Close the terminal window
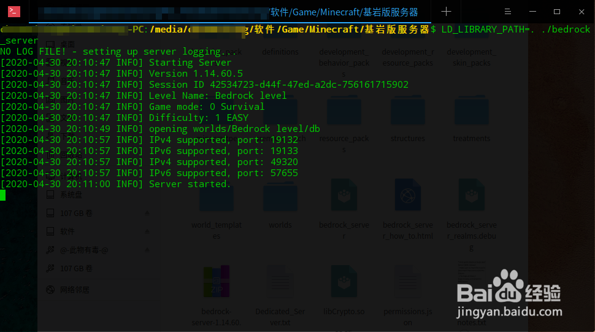 pyautogui.click(x=582, y=12)
